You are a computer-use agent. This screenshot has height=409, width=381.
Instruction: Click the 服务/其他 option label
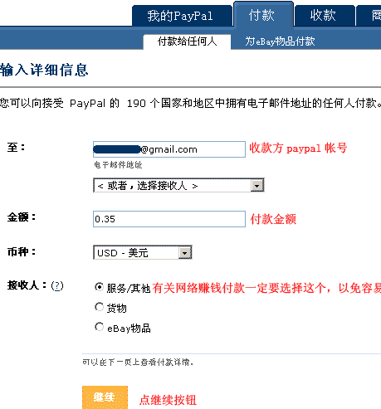click(x=129, y=289)
